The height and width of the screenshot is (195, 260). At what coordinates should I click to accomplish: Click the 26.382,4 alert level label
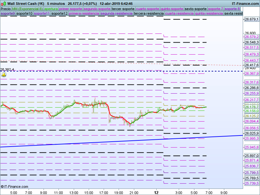click(x=7, y=69)
